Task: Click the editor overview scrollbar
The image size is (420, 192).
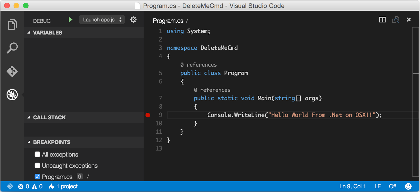Action: pyautogui.click(x=416, y=102)
